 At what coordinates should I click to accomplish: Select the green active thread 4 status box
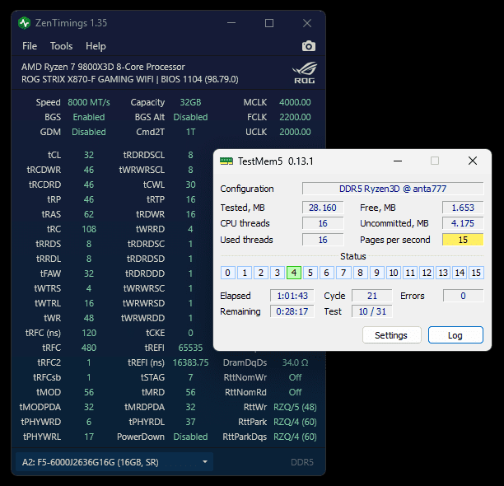pyautogui.click(x=294, y=273)
